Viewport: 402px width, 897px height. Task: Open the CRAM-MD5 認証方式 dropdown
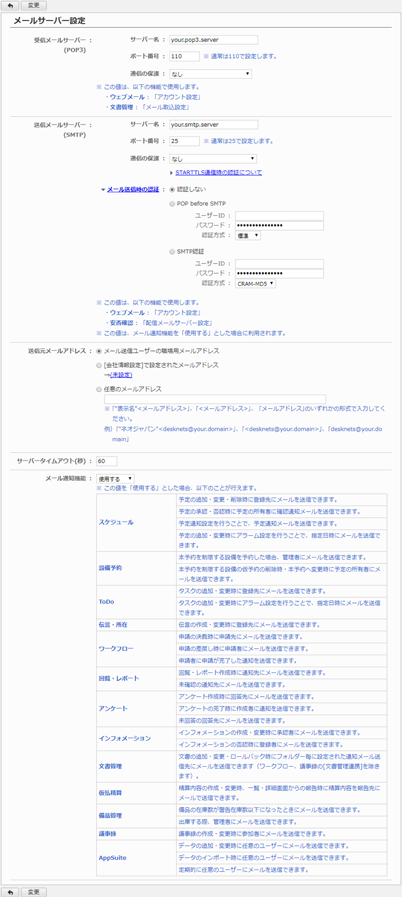pos(256,283)
